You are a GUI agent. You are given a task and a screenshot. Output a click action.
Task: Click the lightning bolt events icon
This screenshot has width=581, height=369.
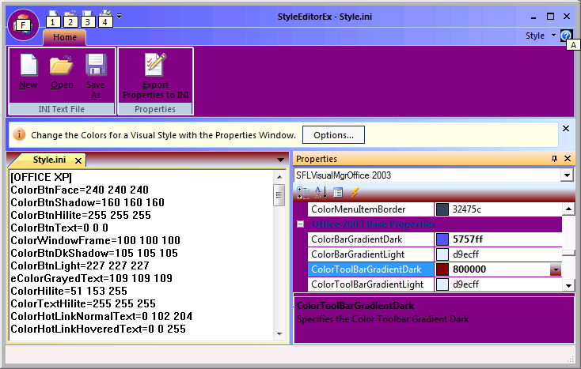point(355,192)
